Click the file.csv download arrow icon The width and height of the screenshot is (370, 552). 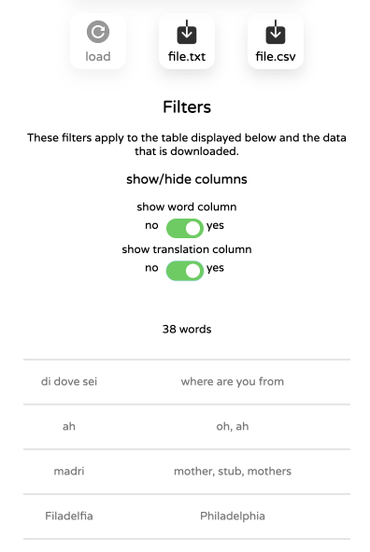(276, 32)
